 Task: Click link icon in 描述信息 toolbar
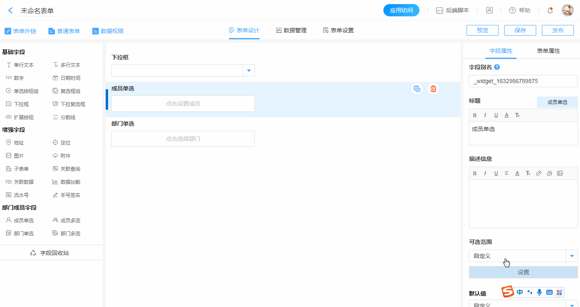click(x=539, y=173)
